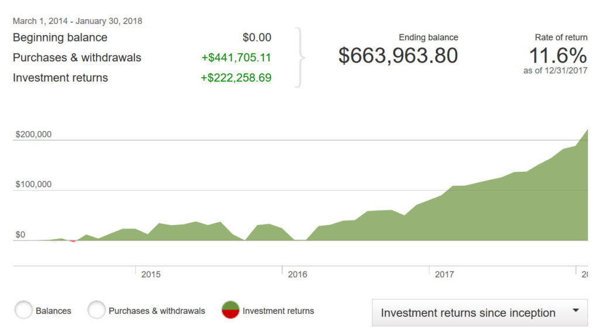Screen dimensions: 599x335
Task: Click the purchases amount +$441,705.11
Action: pyautogui.click(x=236, y=57)
